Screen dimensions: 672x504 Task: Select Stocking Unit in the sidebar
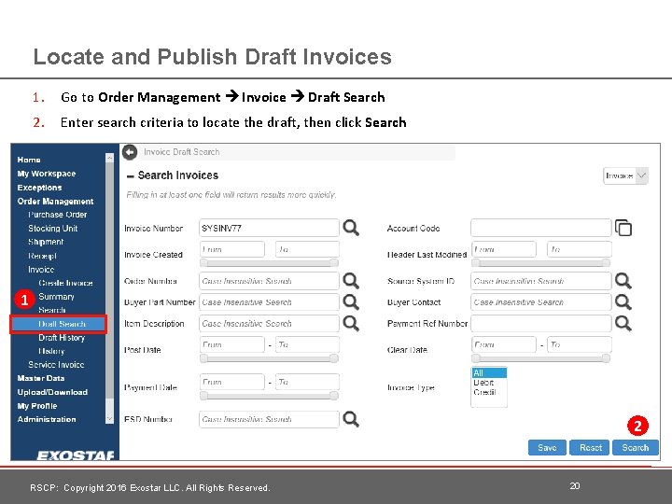[x=52, y=229]
